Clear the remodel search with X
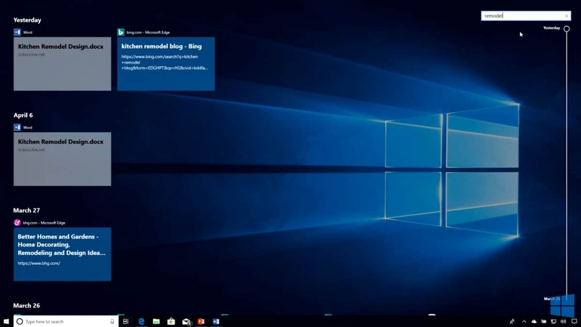 tap(566, 16)
